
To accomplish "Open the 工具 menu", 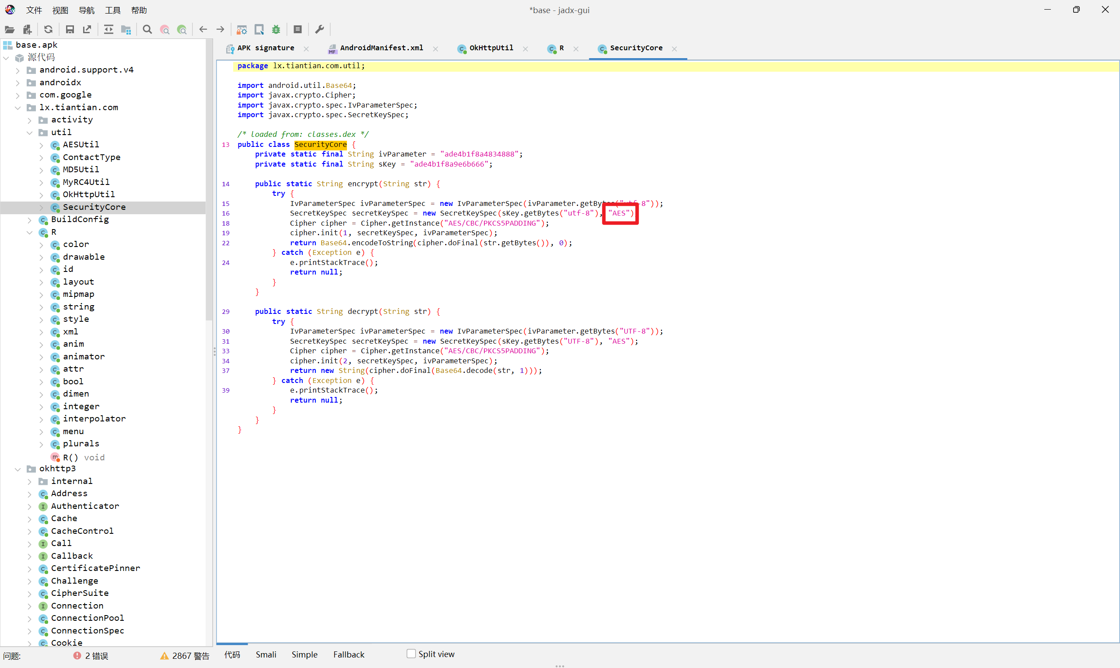I will (112, 10).
